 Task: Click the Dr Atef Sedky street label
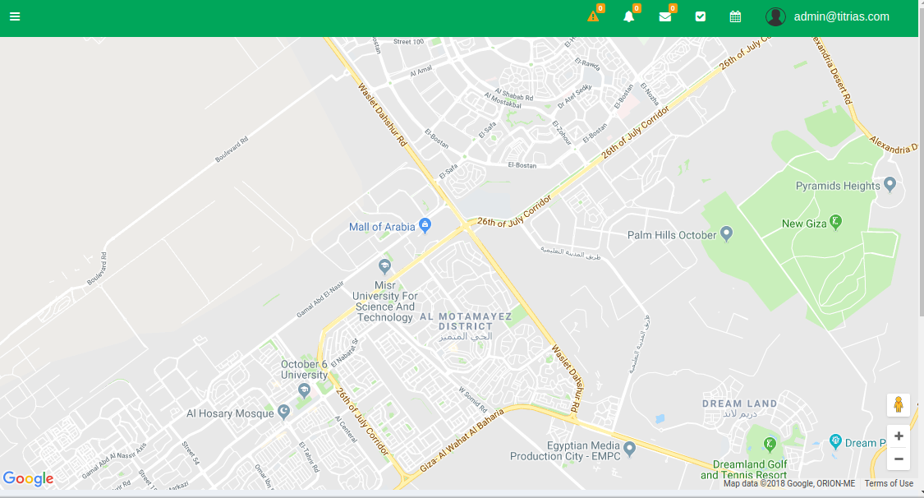pyautogui.click(x=575, y=96)
